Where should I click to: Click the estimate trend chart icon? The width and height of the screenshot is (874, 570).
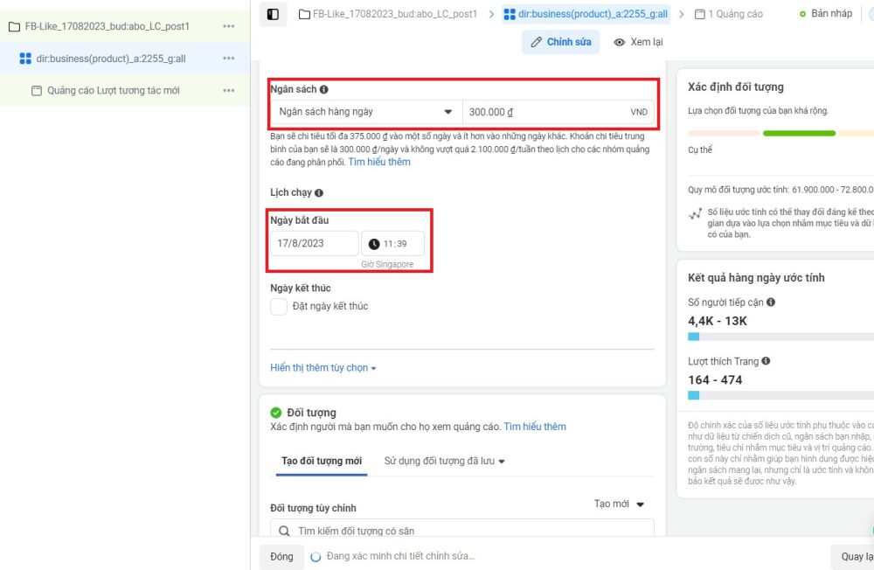(695, 214)
